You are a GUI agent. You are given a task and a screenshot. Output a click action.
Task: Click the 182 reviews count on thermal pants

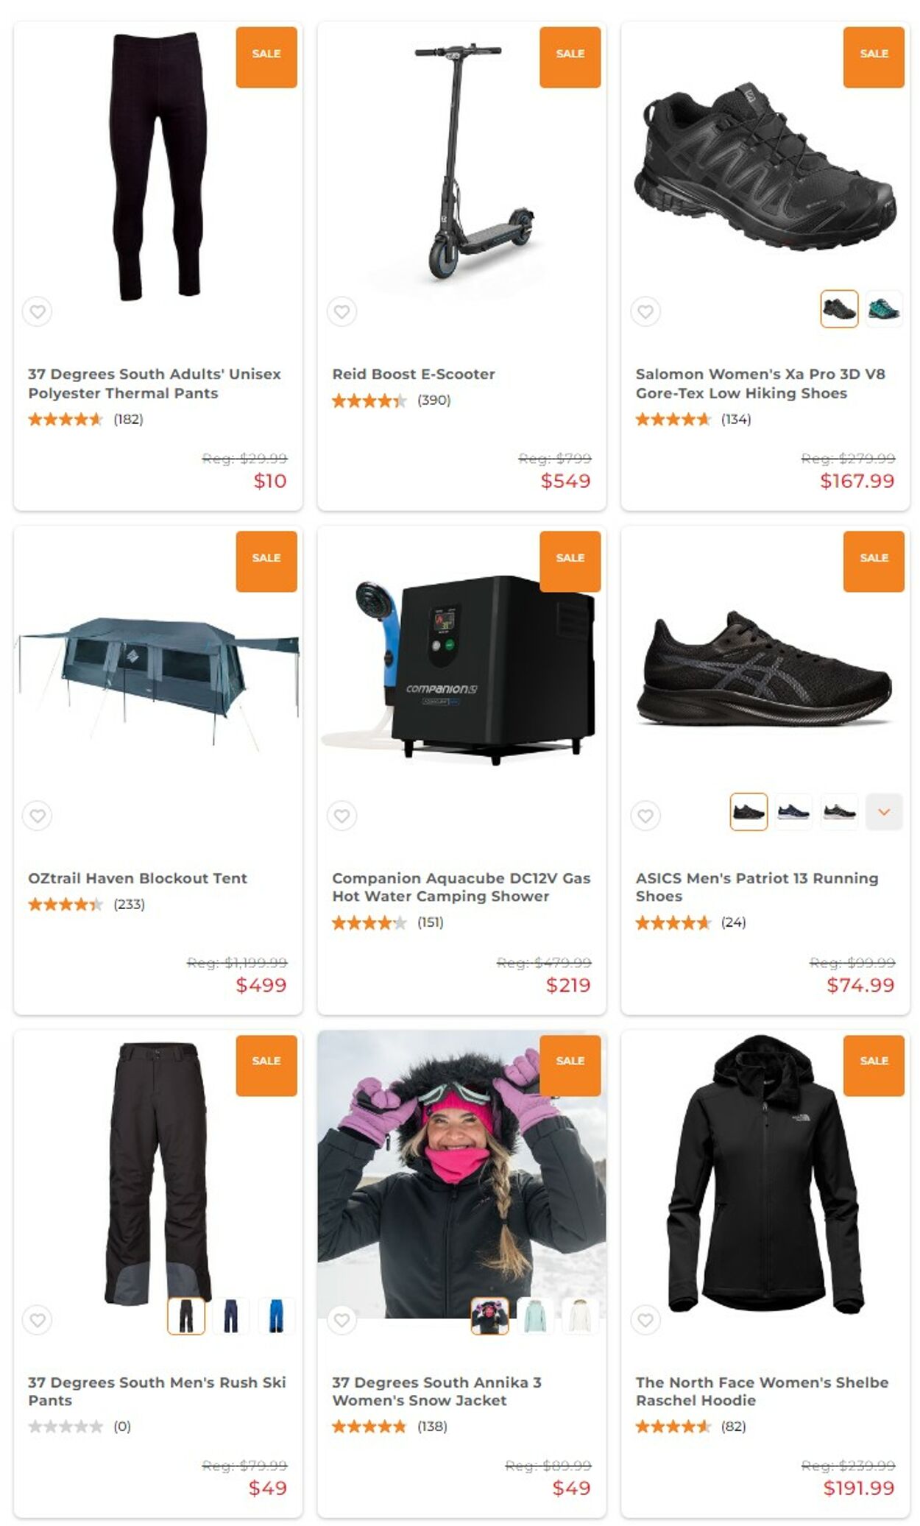[128, 420]
